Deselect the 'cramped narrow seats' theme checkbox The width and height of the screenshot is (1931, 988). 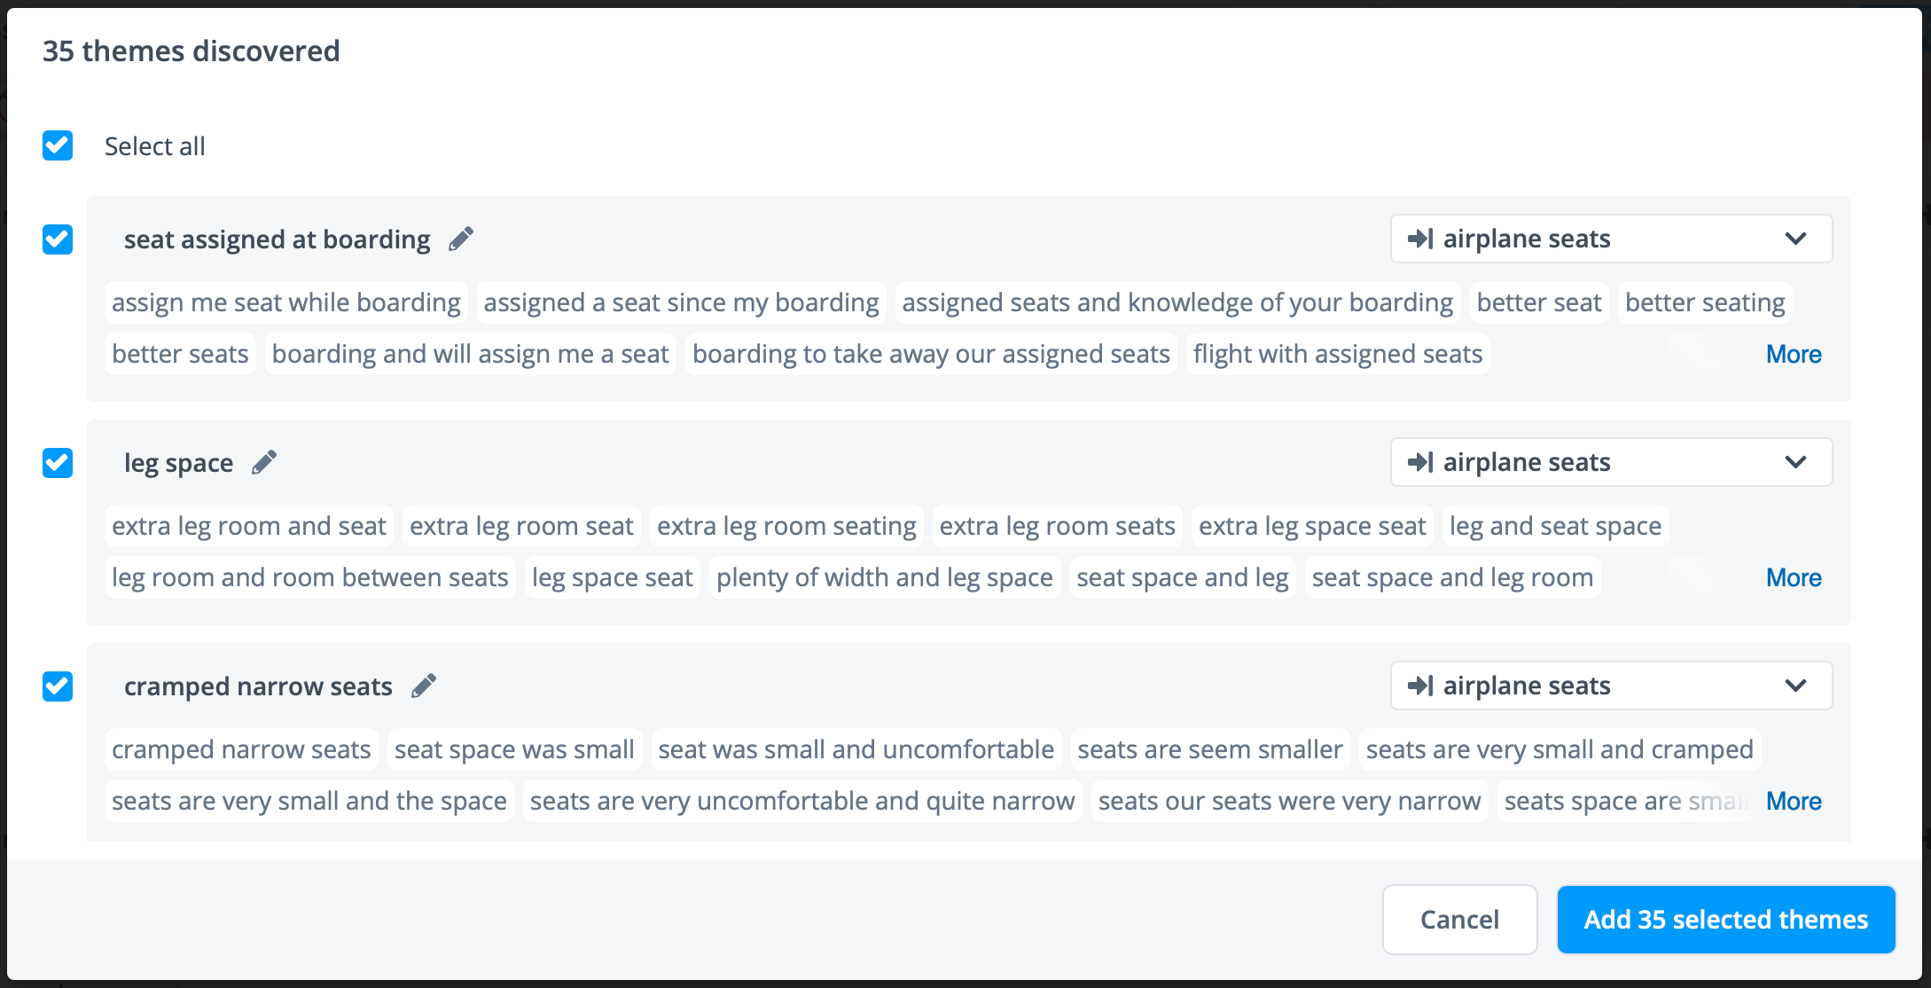[58, 686]
